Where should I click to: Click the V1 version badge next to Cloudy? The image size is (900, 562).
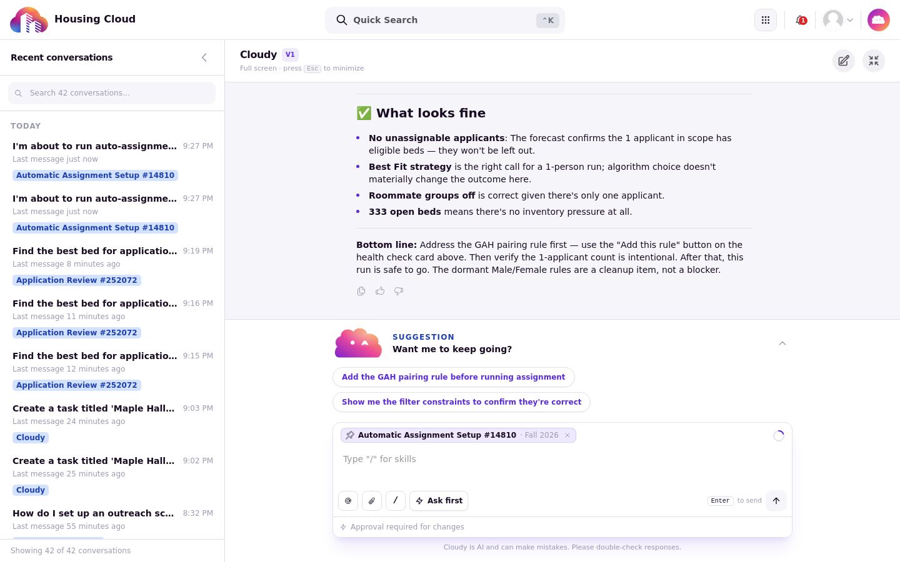(290, 55)
